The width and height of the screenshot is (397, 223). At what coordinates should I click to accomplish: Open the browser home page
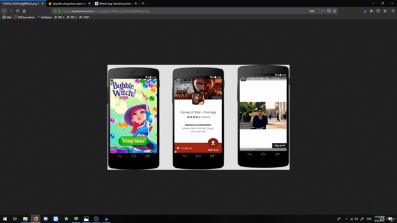pos(24,11)
